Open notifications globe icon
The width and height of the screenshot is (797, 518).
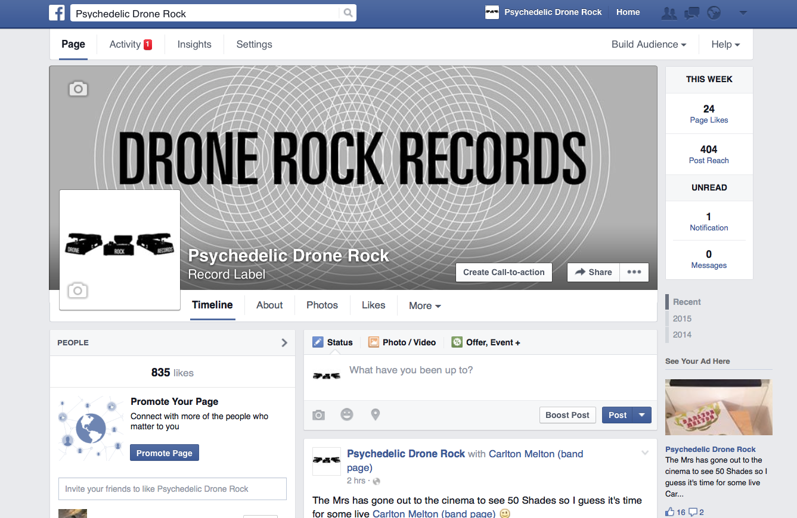click(714, 13)
